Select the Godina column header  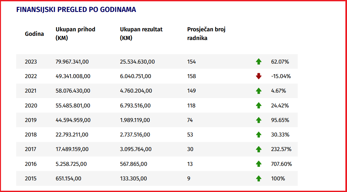coord(34,34)
